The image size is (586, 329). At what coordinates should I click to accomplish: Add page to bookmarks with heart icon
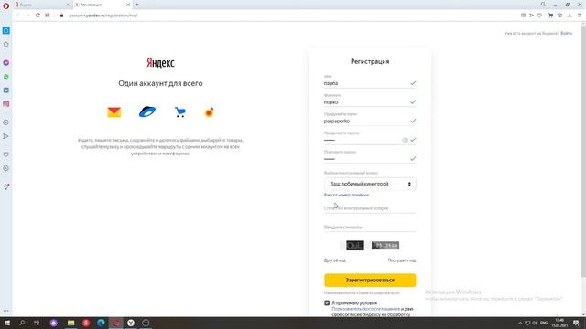(539, 16)
